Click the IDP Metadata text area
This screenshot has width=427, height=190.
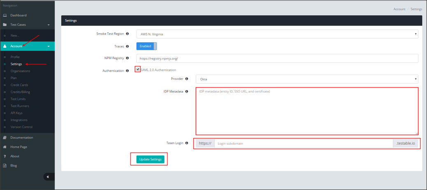click(306, 111)
